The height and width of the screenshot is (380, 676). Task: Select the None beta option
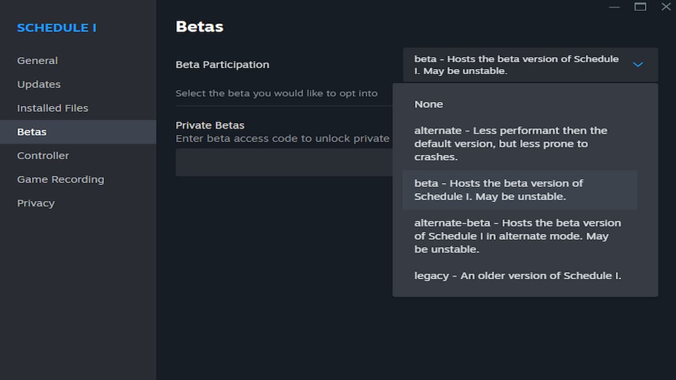coord(429,104)
